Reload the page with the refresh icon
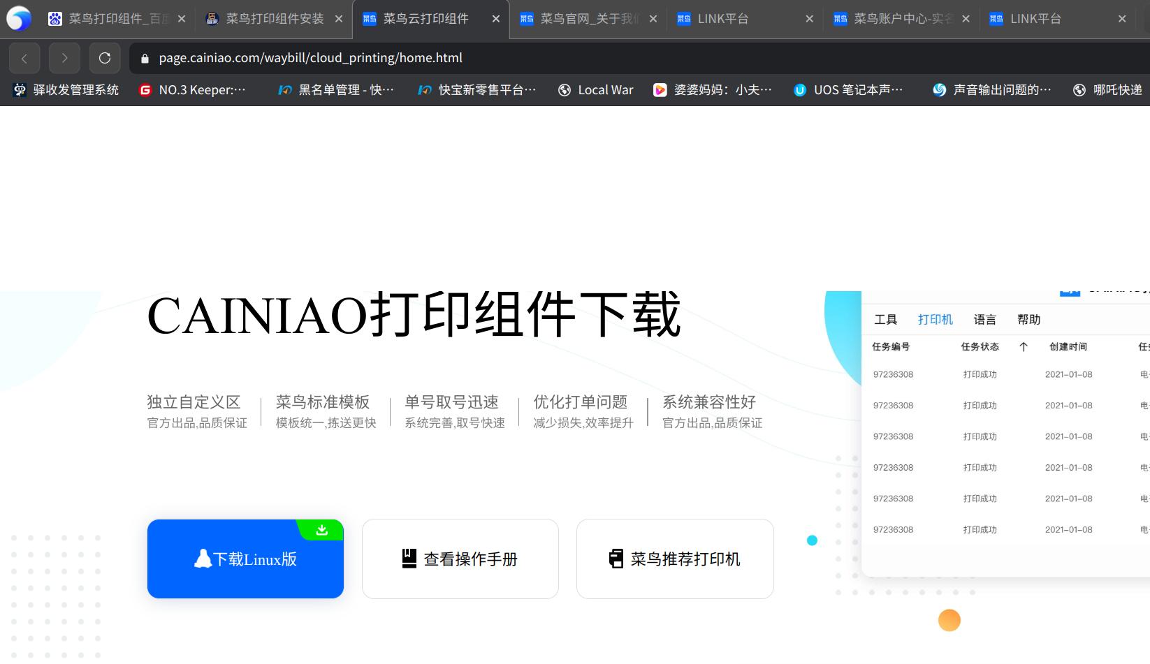 pos(105,58)
